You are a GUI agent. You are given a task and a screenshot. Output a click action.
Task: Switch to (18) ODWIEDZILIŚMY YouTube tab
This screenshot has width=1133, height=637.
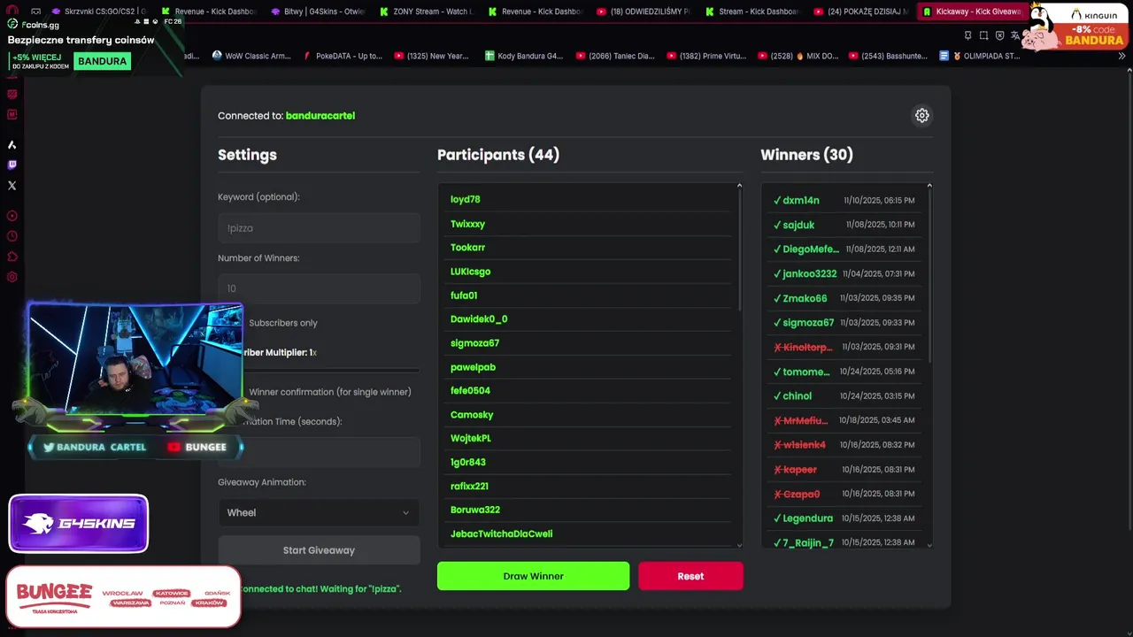644,12
